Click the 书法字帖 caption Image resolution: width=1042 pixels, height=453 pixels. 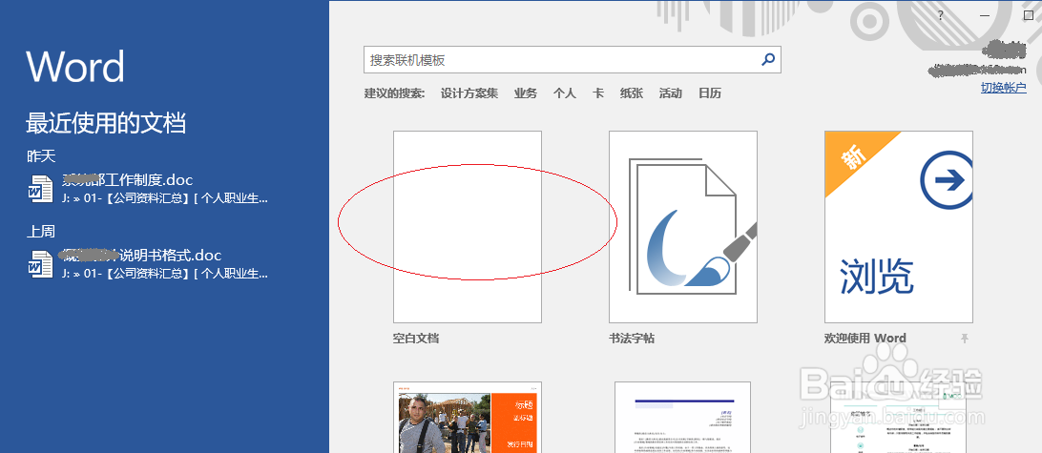point(632,339)
